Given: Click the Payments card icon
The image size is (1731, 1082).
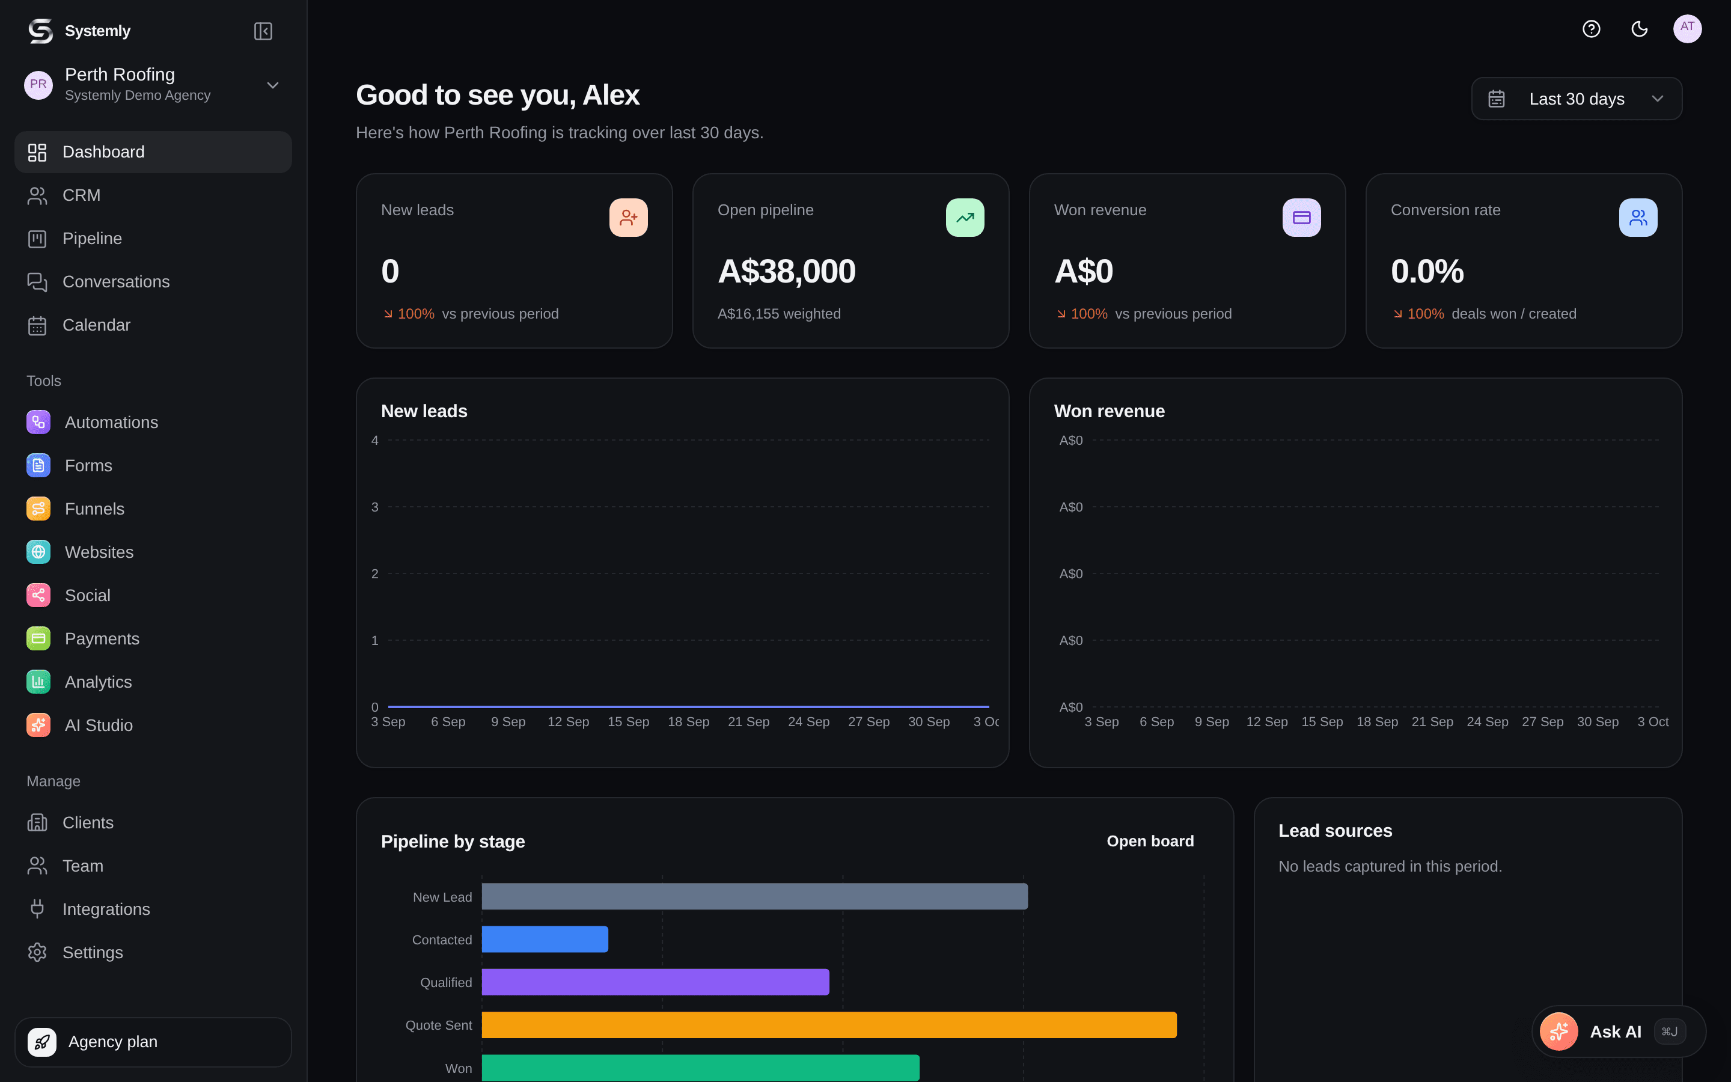Looking at the screenshot, I should pos(38,638).
